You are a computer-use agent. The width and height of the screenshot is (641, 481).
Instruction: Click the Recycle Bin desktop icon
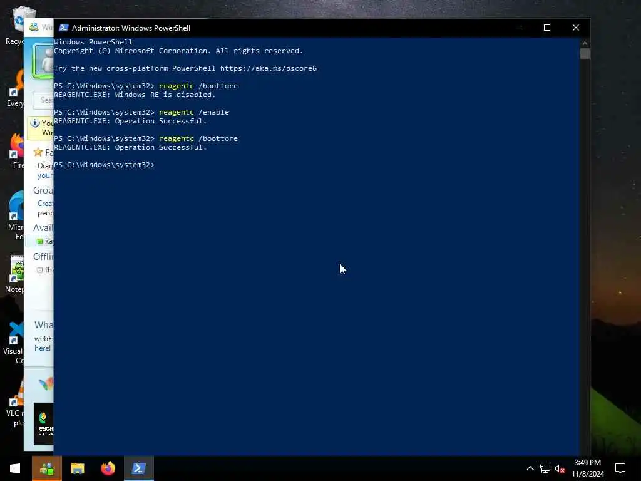click(16, 26)
